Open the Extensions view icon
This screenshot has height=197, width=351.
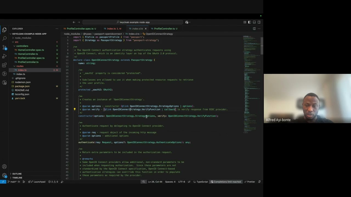pos(4,65)
